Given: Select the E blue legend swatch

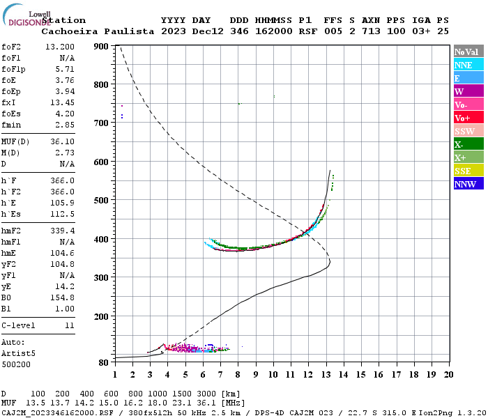Looking at the screenshot, I should pyautogui.click(x=468, y=78).
